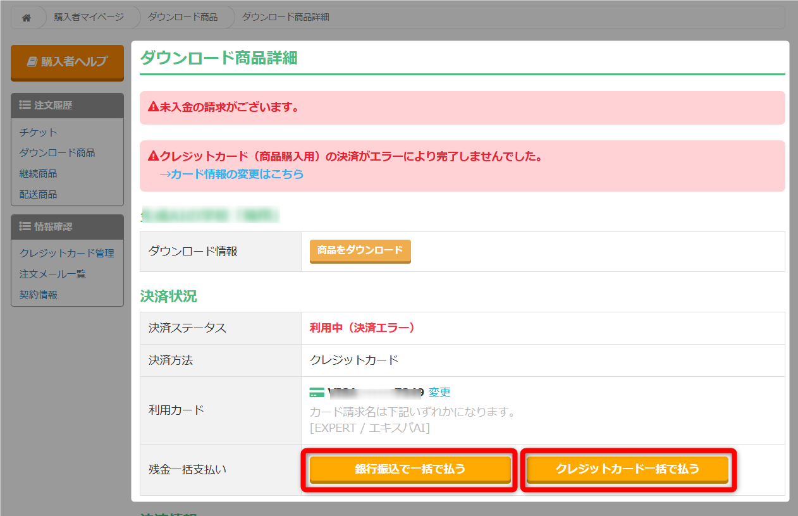Image resolution: width=798 pixels, height=516 pixels.
Task: Open クレジットカード管理 in sidebar
Action: tap(67, 254)
